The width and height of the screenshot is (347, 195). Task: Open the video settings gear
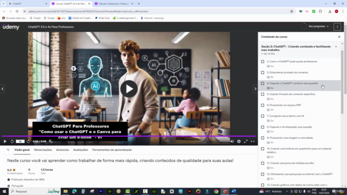[x=239, y=141]
